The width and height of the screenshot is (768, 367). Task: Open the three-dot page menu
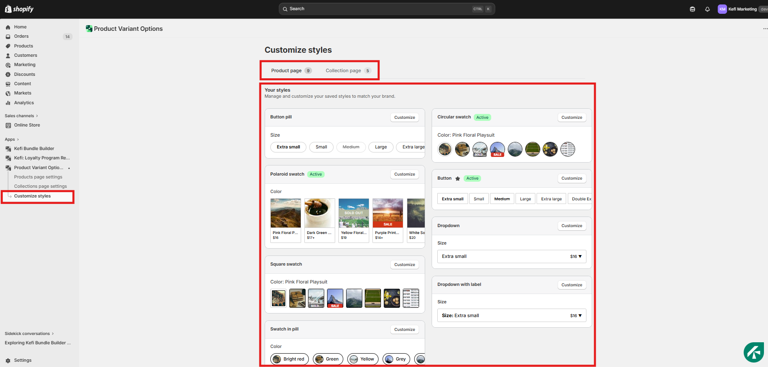click(765, 29)
